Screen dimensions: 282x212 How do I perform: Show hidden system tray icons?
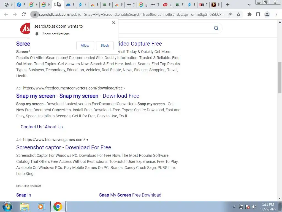point(234,207)
